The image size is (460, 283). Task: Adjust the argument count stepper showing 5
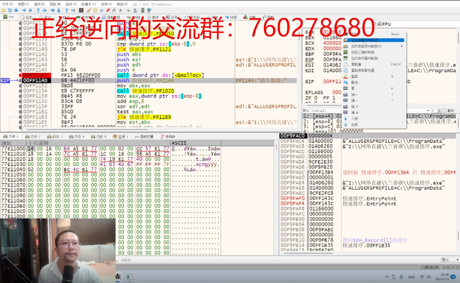(x=439, y=111)
